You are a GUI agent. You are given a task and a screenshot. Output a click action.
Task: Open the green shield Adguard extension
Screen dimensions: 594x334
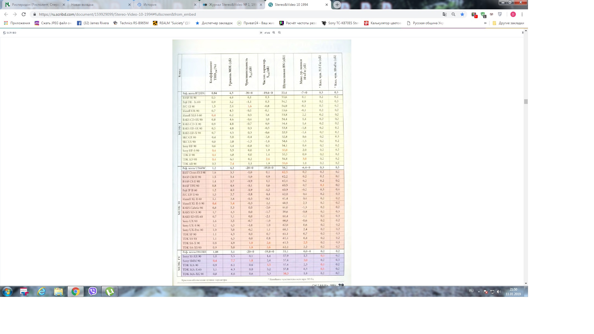(483, 15)
